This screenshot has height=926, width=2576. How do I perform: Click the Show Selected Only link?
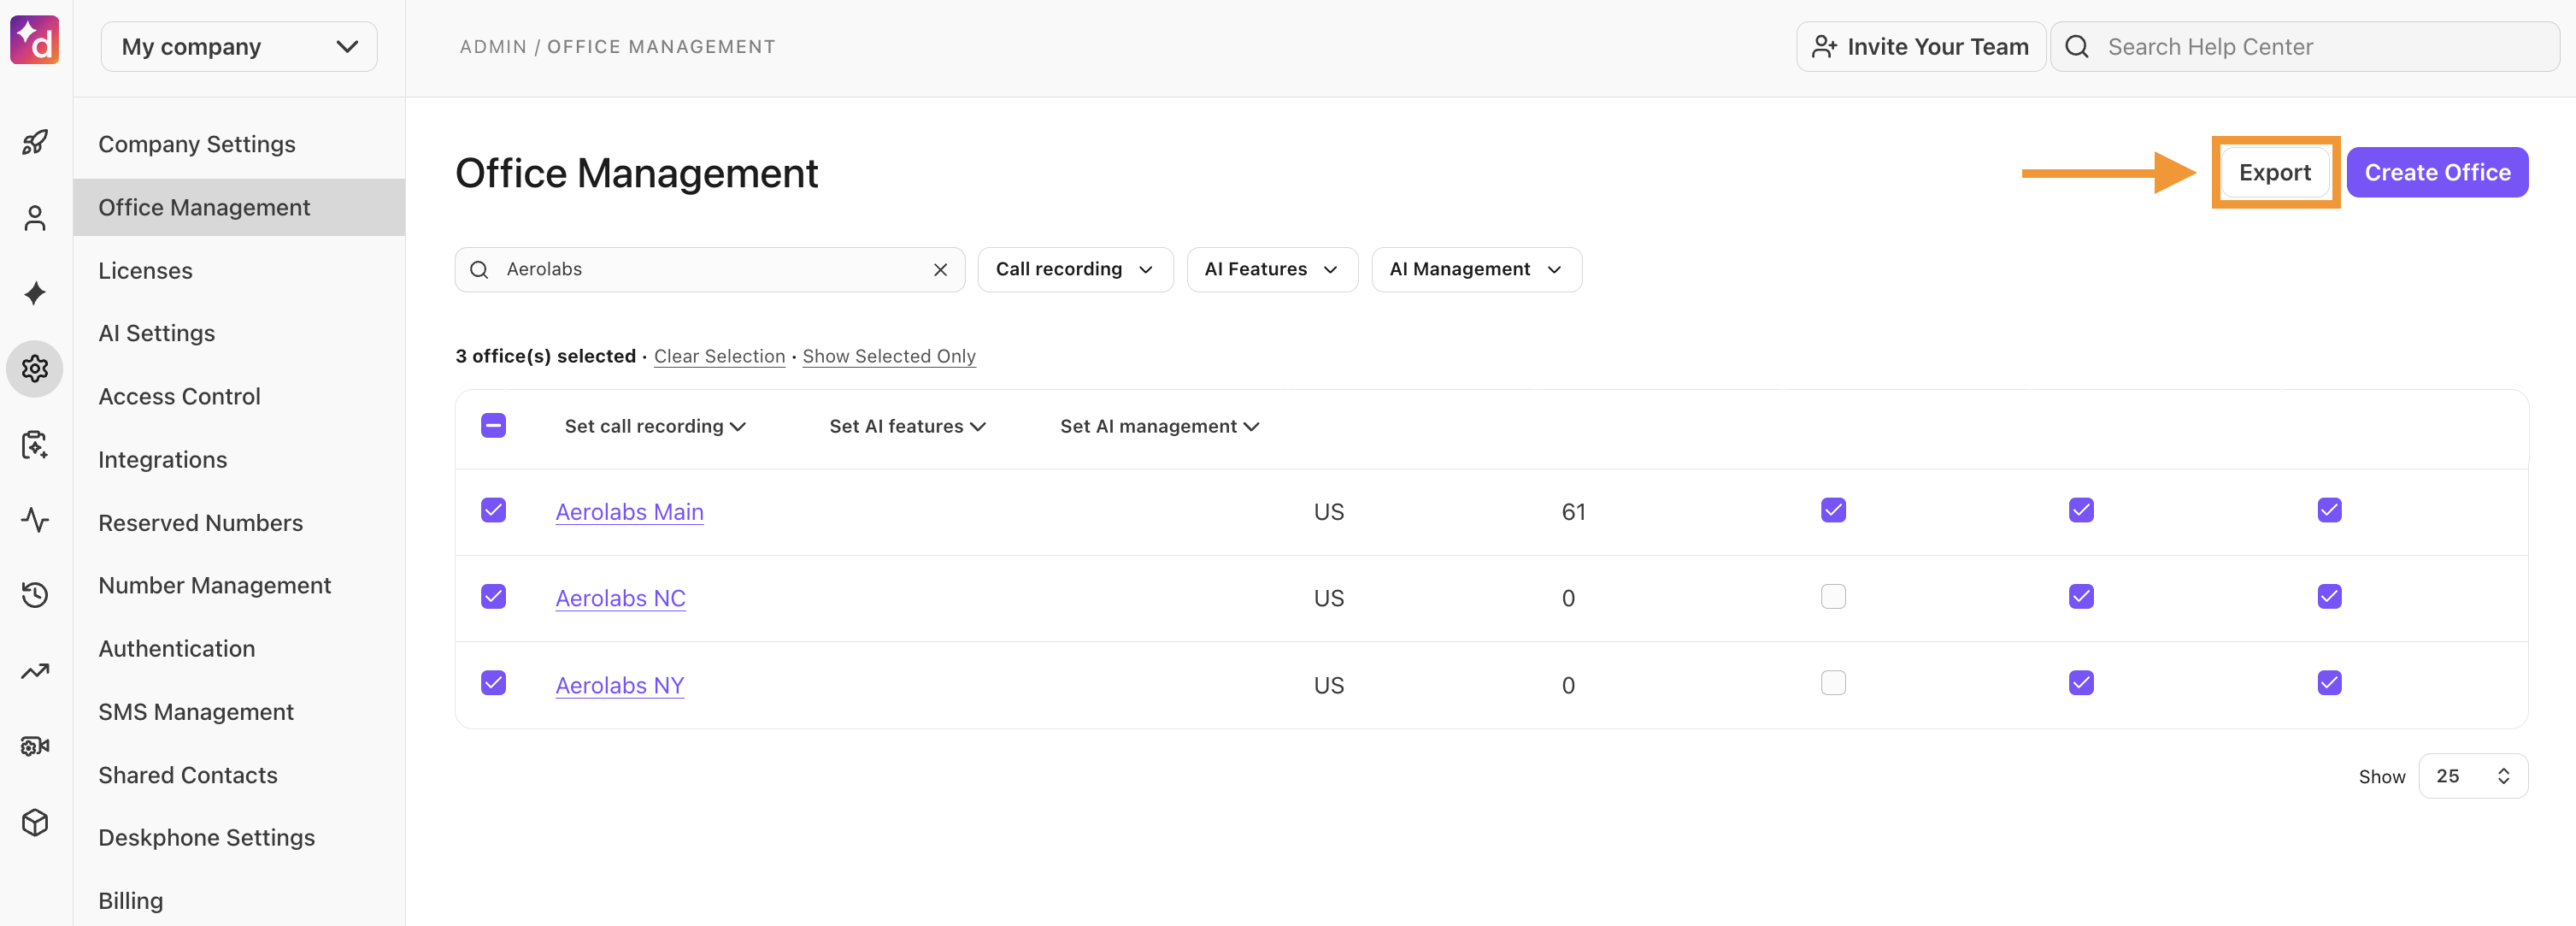(x=889, y=357)
